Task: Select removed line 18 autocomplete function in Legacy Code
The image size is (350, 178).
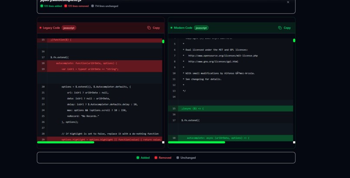Action: click(x=99, y=63)
